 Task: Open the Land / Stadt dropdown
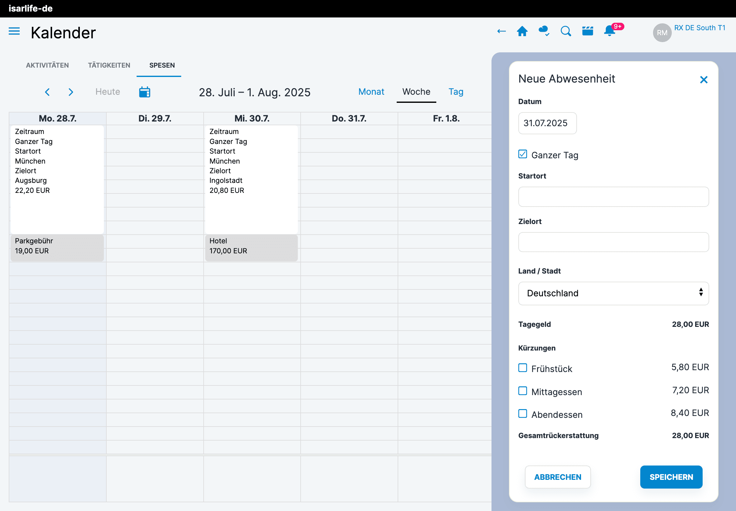point(613,293)
